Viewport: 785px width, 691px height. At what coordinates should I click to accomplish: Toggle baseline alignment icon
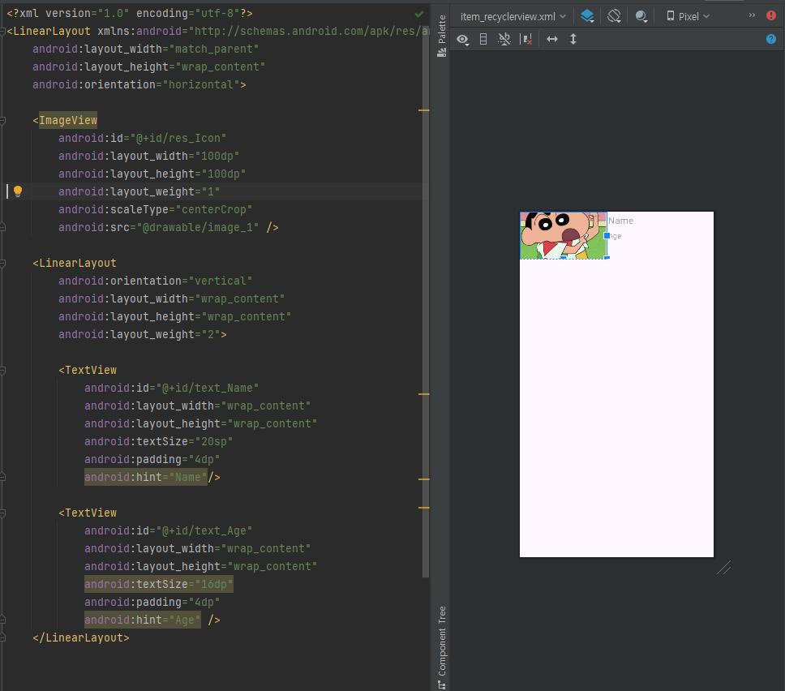tap(504, 39)
